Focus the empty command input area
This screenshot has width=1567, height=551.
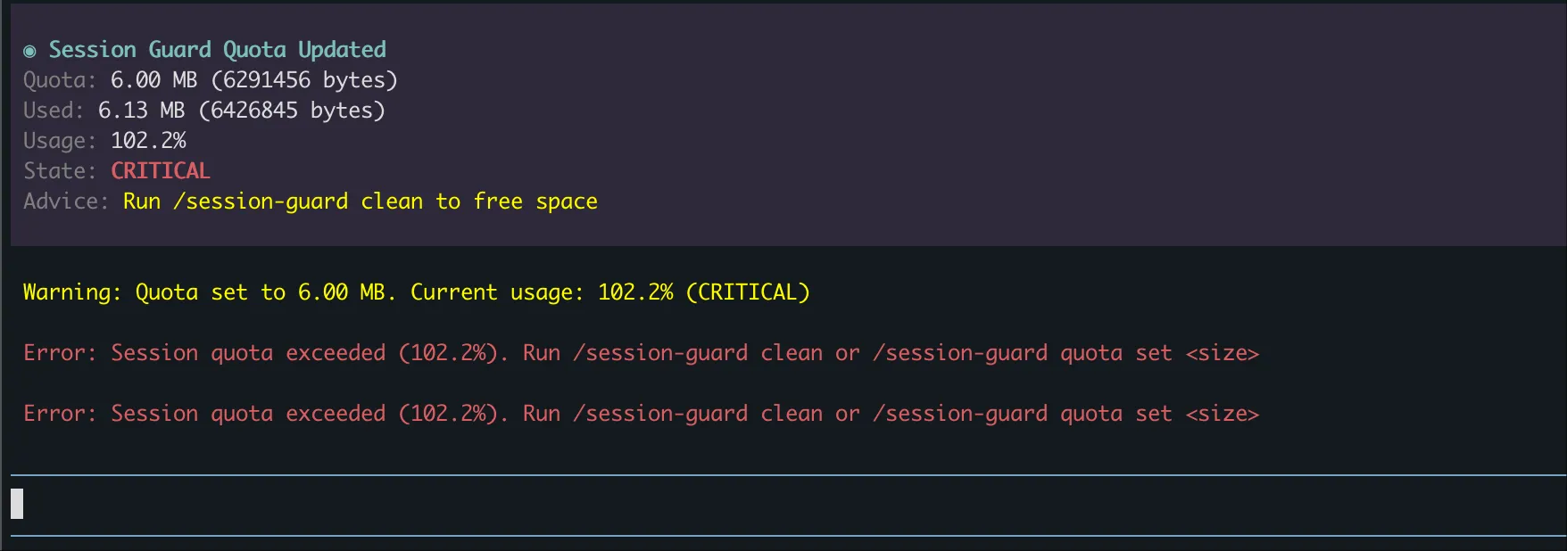pyautogui.click(x=785, y=505)
